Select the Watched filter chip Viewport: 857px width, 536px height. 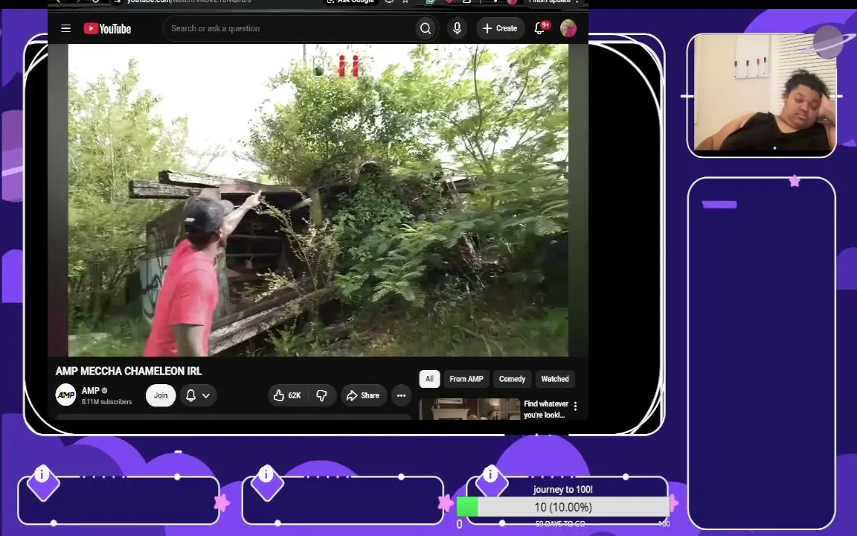tap(555, 379)
